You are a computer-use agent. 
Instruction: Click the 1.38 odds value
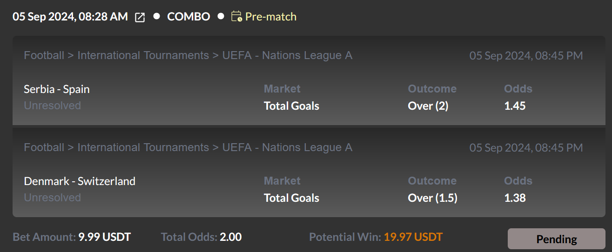(x=515, y=198)
